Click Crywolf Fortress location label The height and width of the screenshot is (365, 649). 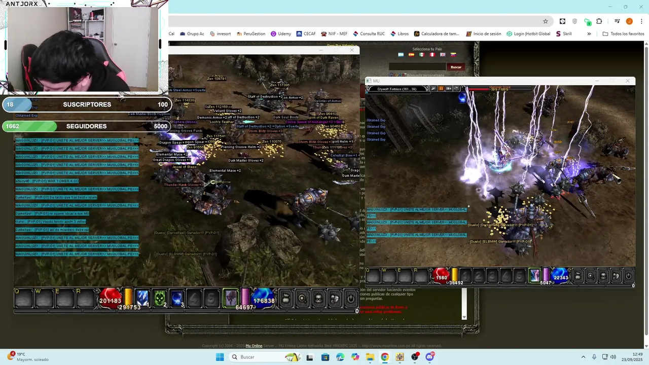pyautogui.click(x=397, y=89)
